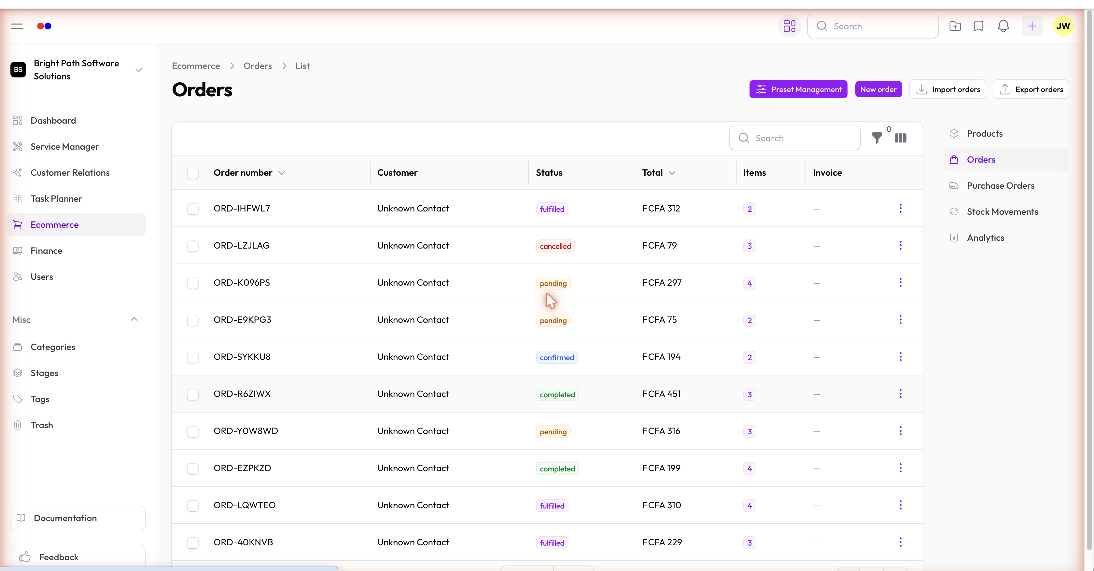Check the ORD-R6ZIWX row checkbox
The height and width of the screenshot is (571, 1094).
pos(193,395)
